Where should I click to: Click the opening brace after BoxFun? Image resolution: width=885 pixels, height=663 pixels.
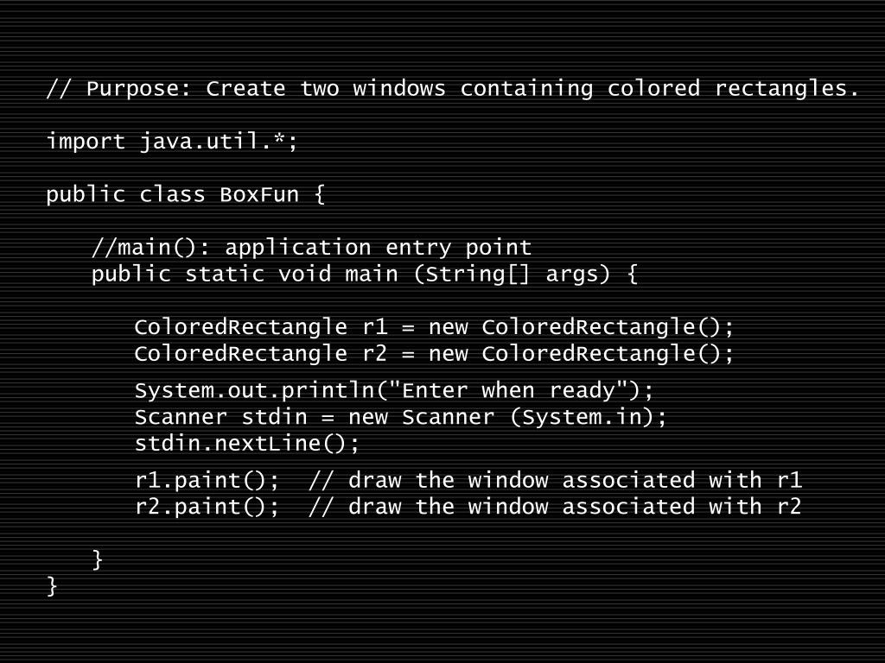point(320,195)
